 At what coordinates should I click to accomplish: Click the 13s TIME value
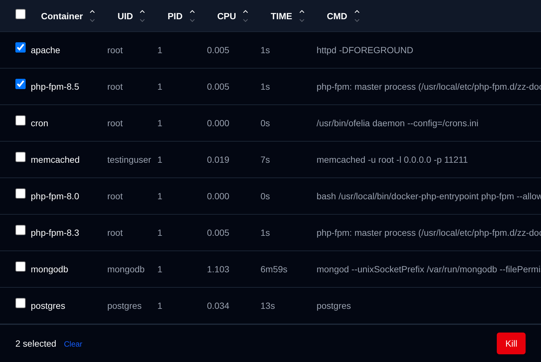click(268, 306)
